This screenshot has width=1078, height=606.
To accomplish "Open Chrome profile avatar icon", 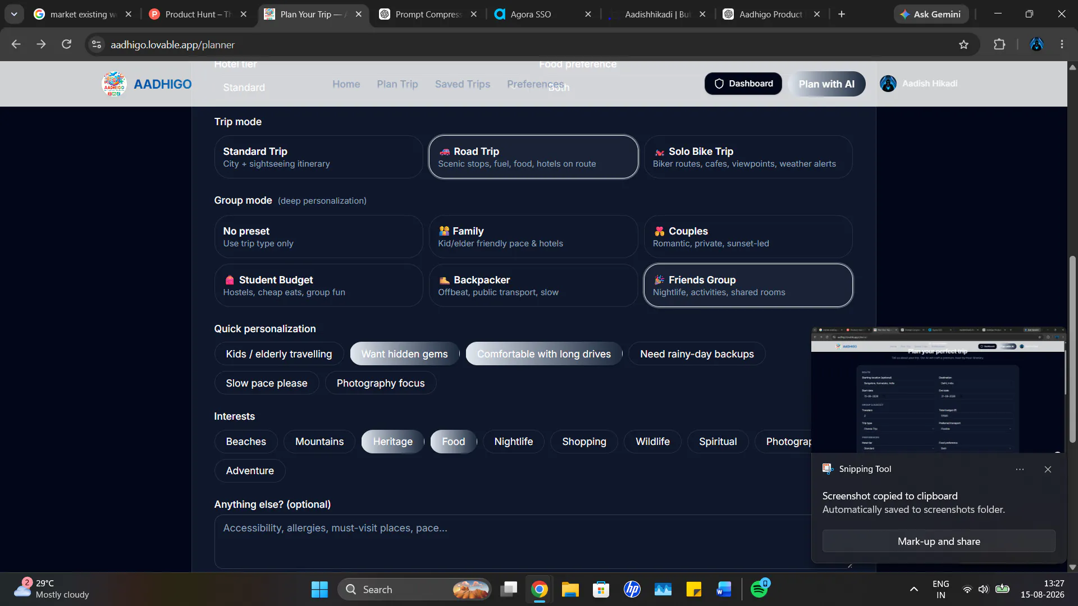I will [1036, 44].
